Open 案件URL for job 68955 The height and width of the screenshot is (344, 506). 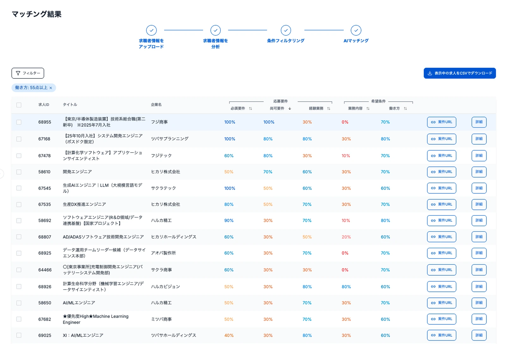[441, 122]
